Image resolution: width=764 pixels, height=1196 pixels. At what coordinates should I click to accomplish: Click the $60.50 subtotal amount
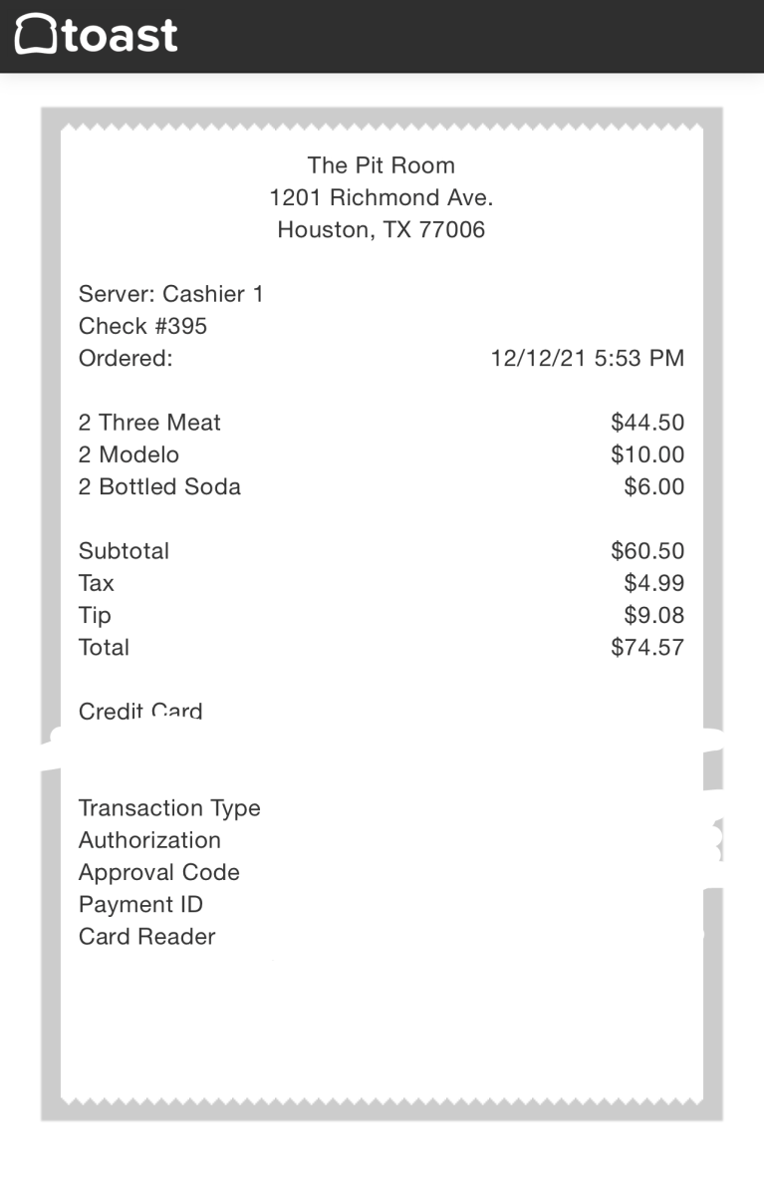[647, 551]
